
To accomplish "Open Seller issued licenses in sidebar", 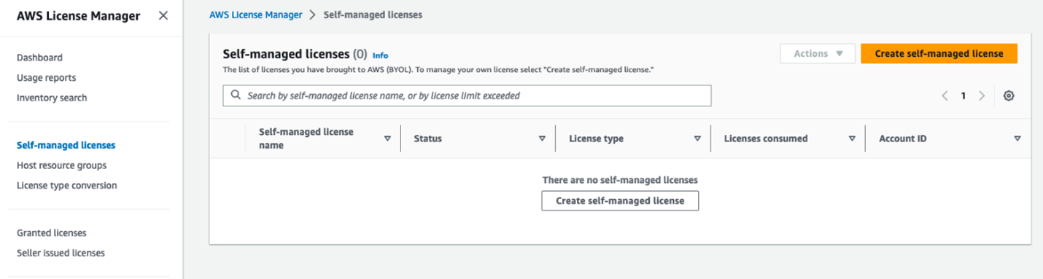I will [x=61, y=254].
